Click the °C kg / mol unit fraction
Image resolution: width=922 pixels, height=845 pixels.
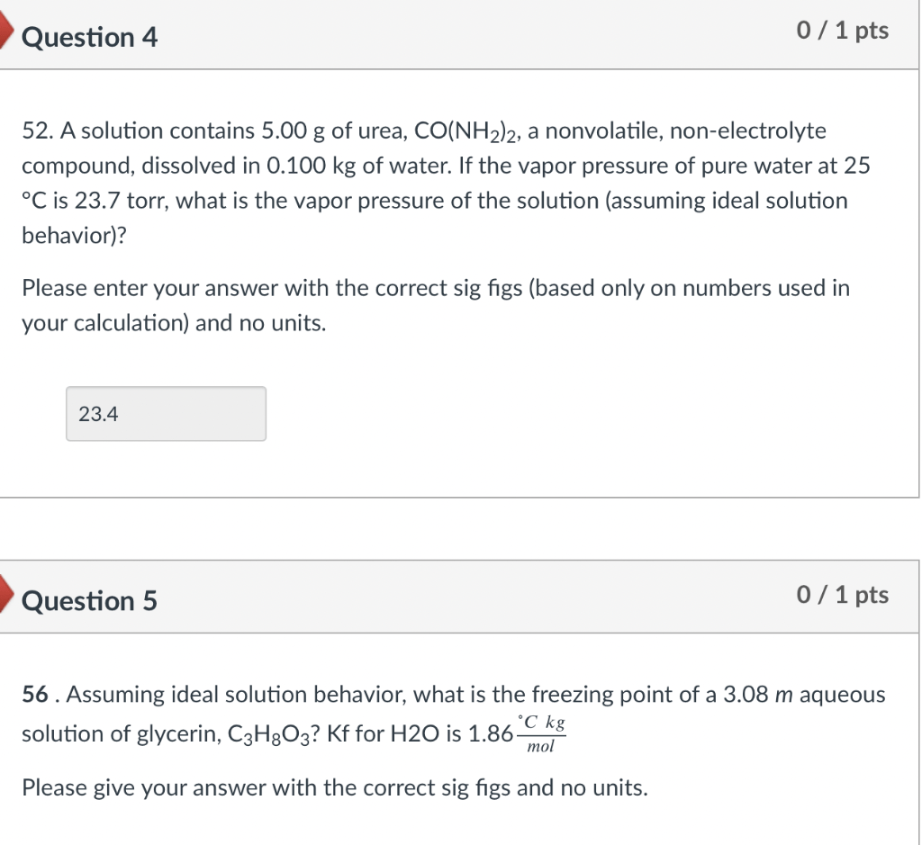pyautogui.click(x=541, y=734)
